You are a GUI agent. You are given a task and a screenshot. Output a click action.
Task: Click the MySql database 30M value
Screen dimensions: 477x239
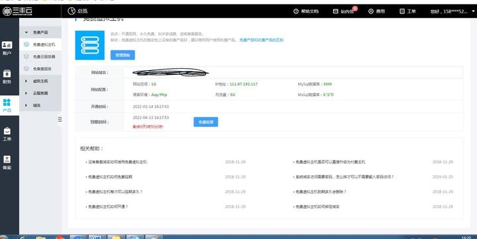click(x=327, y=84)
